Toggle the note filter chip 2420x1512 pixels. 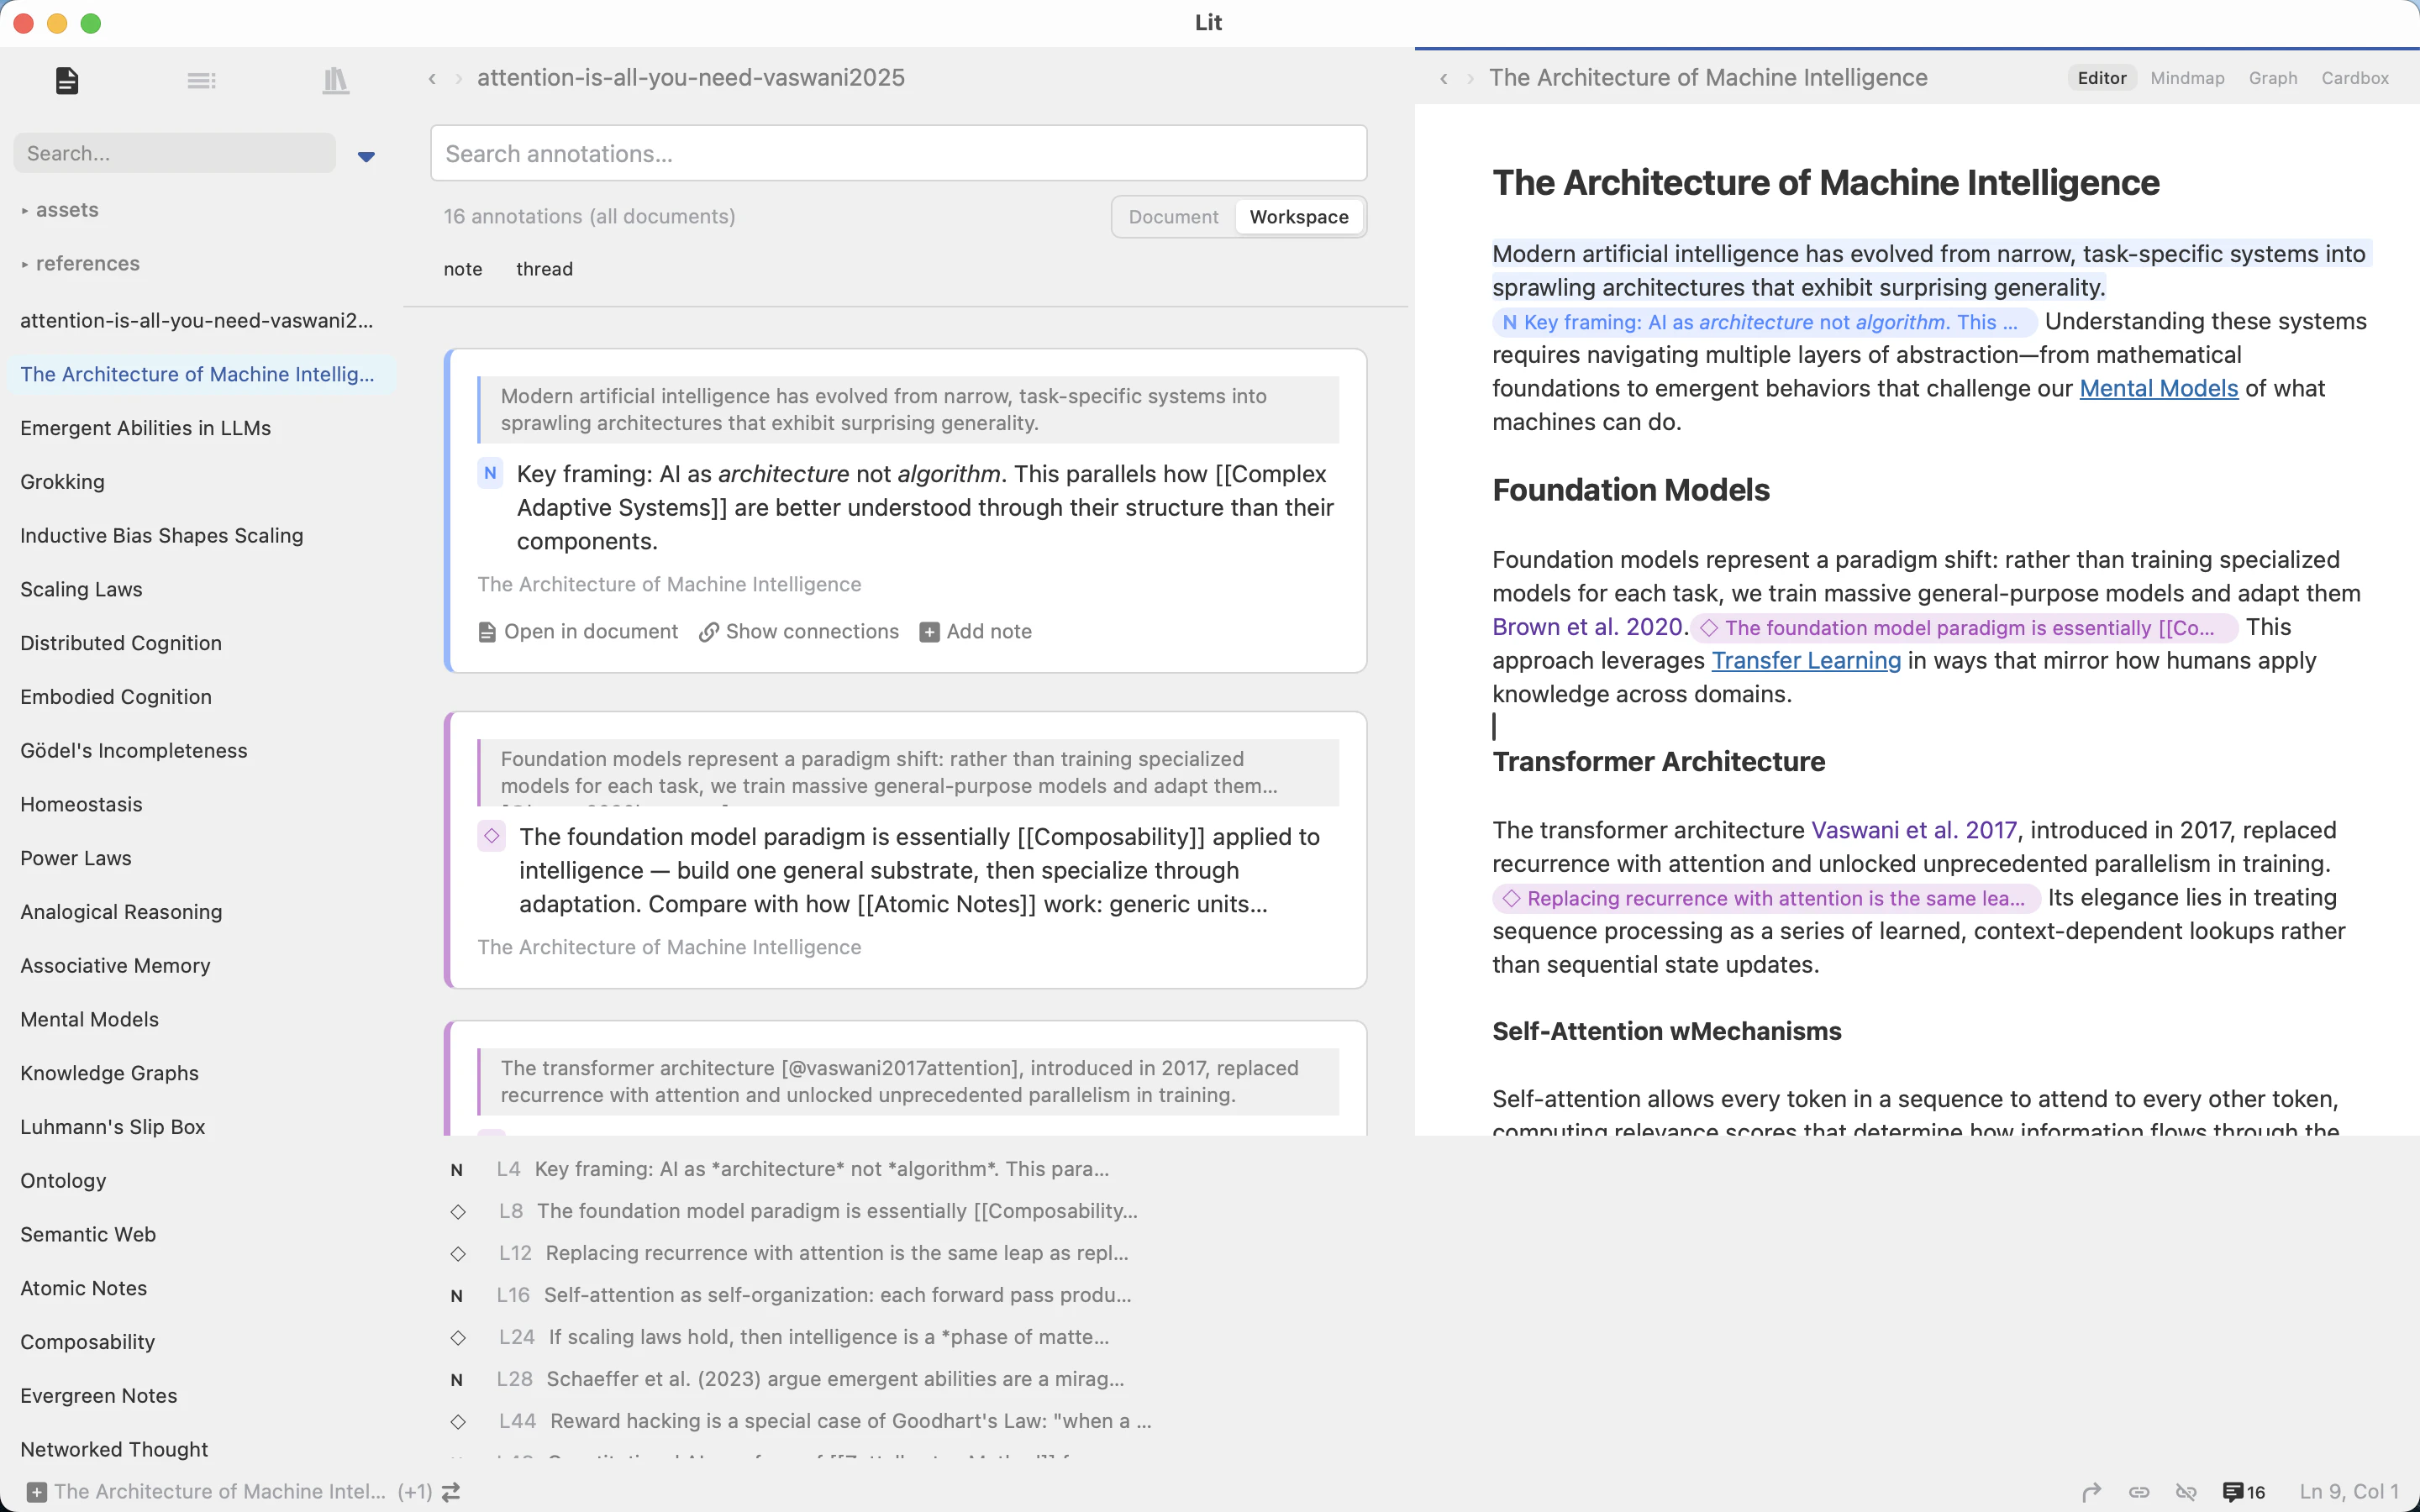pyautogui.click(x=463, y=269)
